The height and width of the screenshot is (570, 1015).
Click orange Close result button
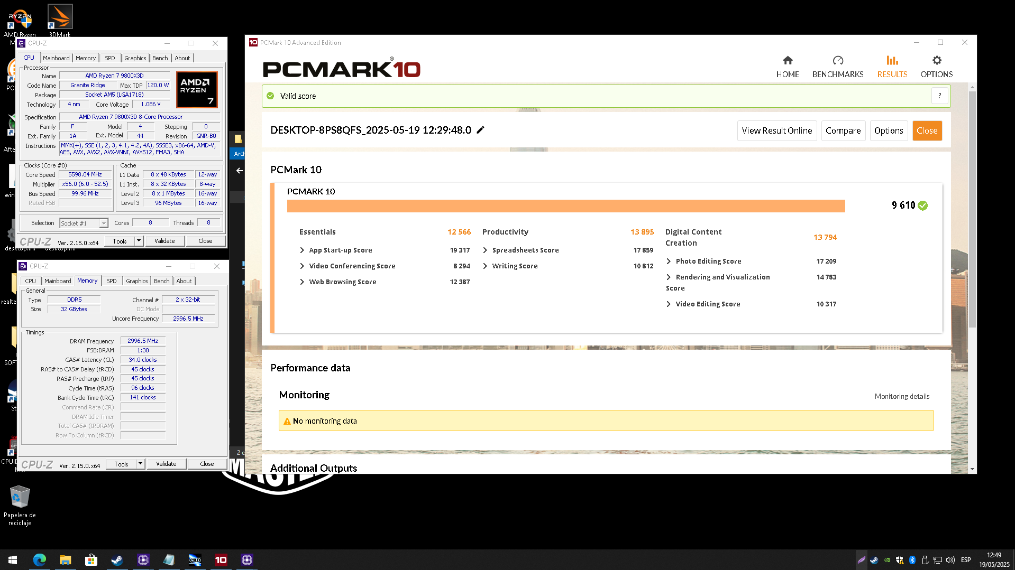tap(927, 130)
